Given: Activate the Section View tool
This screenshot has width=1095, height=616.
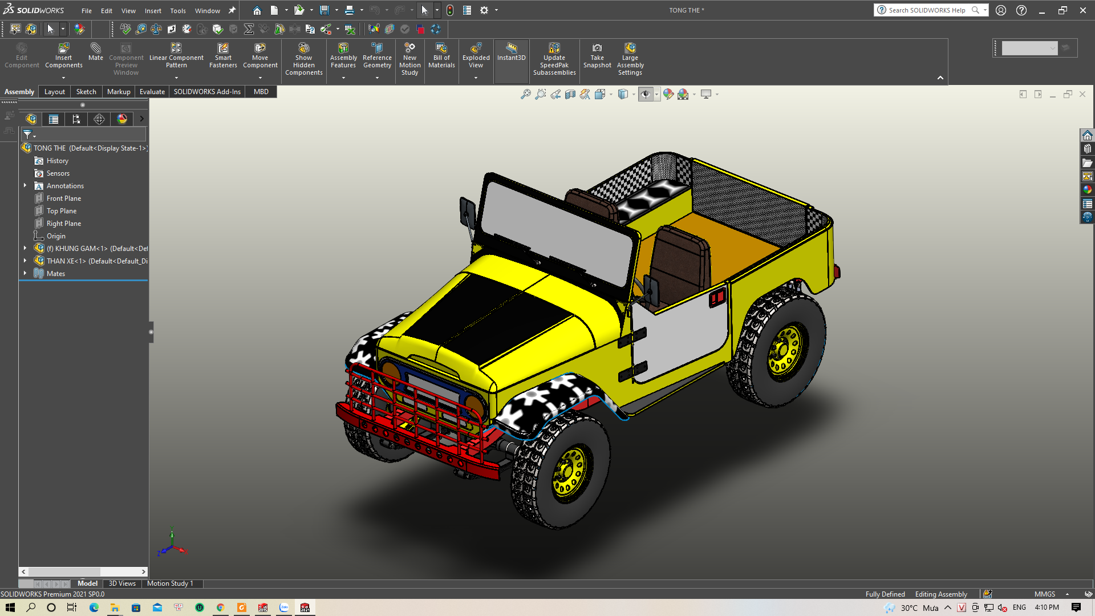Looking at the screenshot, I should click(x=570, y=94).
